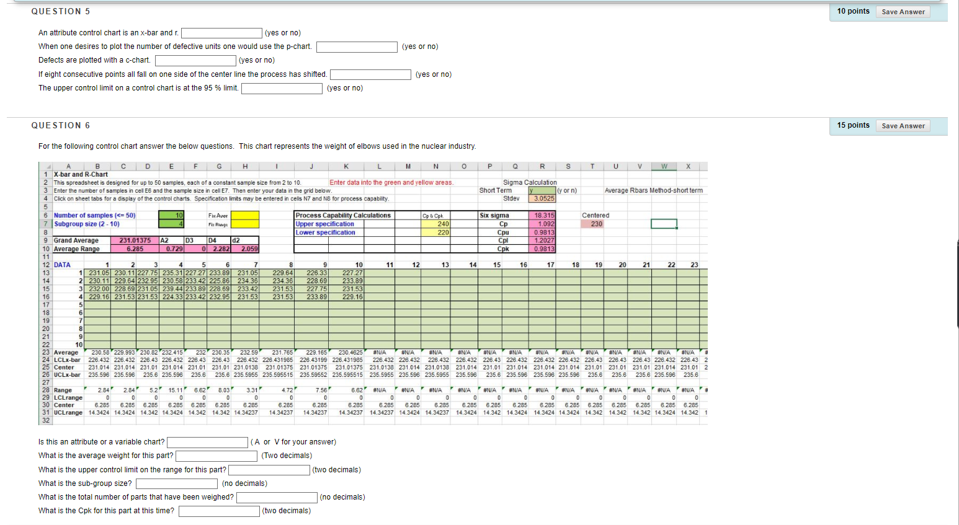This screenshot has height=525, width=959.
Task: Click the control chart spreadsheet image
Action: coord(373,293)
